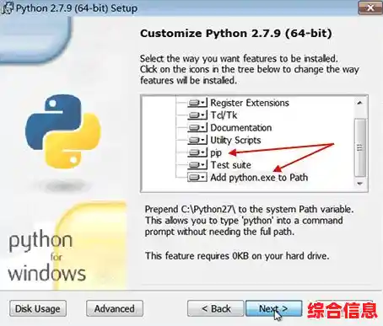
Task: Click the feature tree scrollbar thumb
Action: point(359,147)
